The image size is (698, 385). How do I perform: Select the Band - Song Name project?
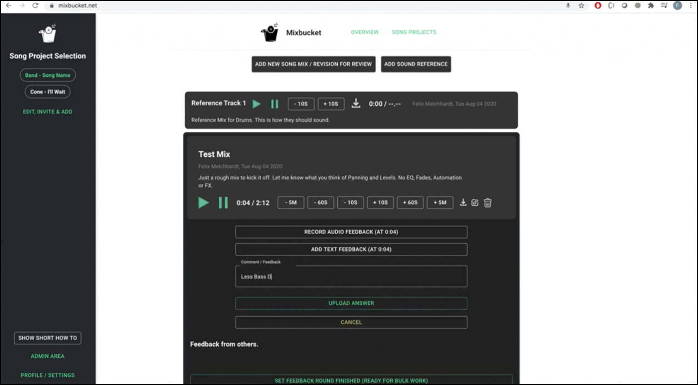(x=48, y=75)
